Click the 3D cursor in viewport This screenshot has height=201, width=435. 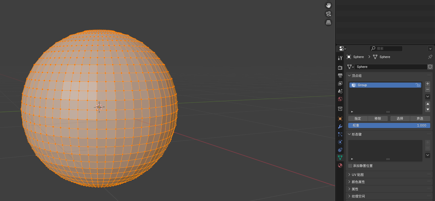[99, 107]
